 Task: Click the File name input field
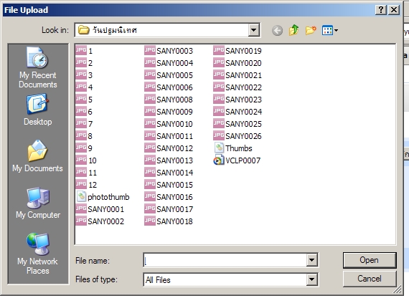pyautogui.click(x=225, y=260)
